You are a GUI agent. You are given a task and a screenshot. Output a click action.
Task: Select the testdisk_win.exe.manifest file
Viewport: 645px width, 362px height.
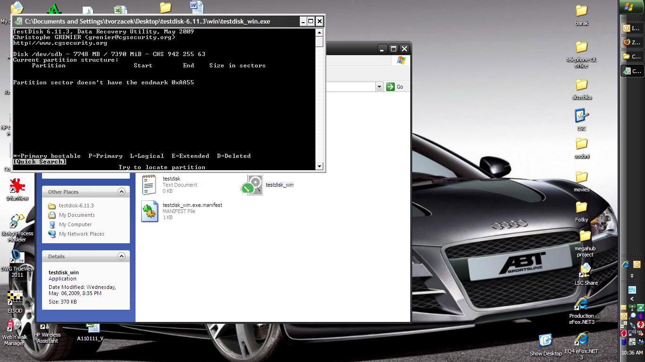(150, 211)
